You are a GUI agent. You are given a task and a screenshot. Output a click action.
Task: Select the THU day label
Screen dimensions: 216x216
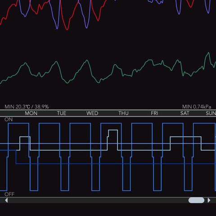[x=123, y=113]
